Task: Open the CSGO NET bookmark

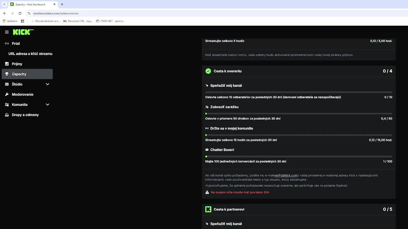Action: click(110, 21)
